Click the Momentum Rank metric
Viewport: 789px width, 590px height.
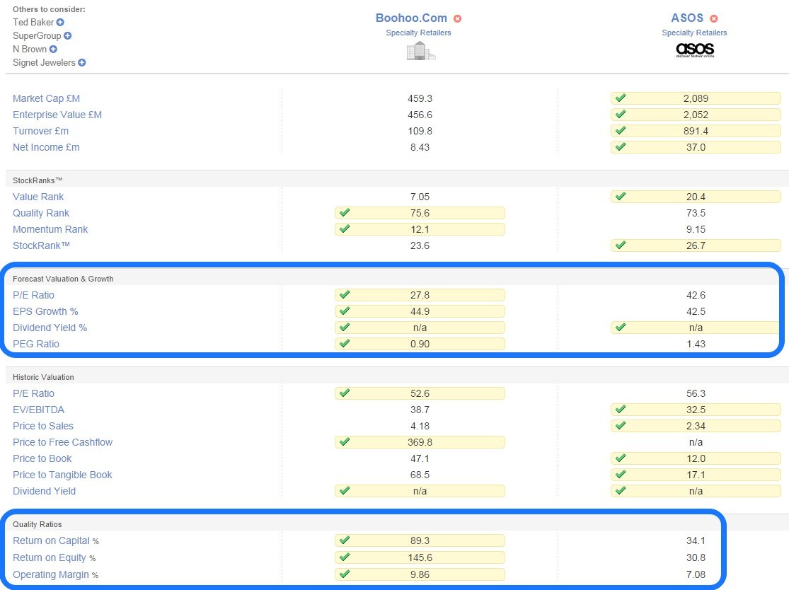(50, 229)
